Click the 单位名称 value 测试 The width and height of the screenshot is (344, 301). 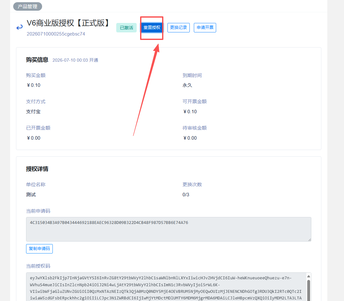[31, 195]
